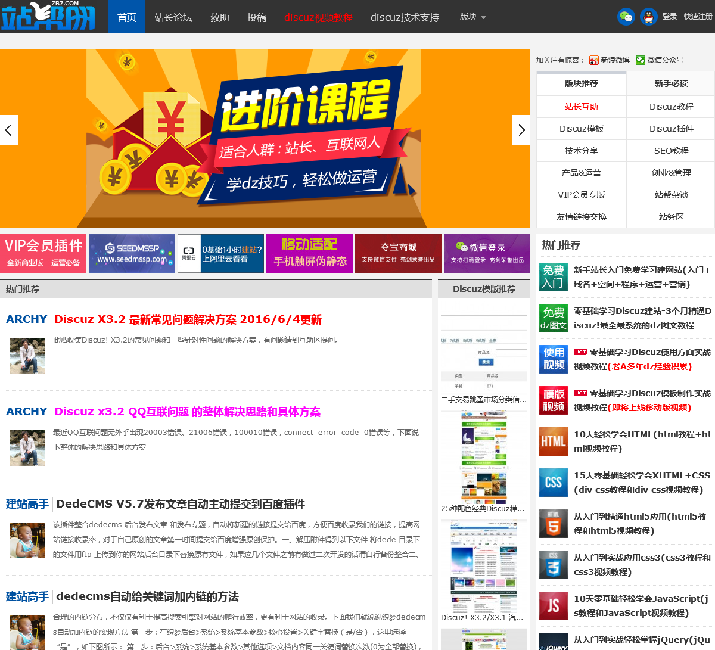
Task: Click the SEEDMSSP ad banner
Action: click(132, 253)
